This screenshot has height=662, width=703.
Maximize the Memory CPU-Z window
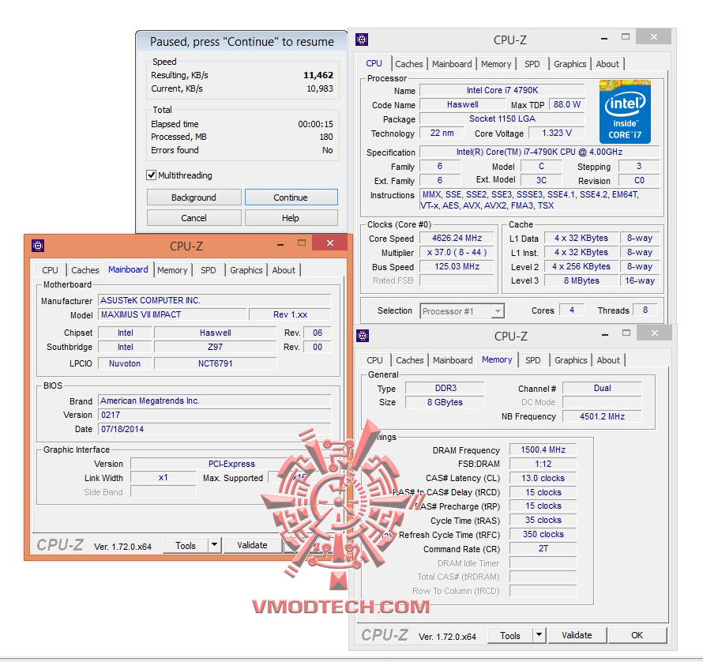tap(627, 333)
